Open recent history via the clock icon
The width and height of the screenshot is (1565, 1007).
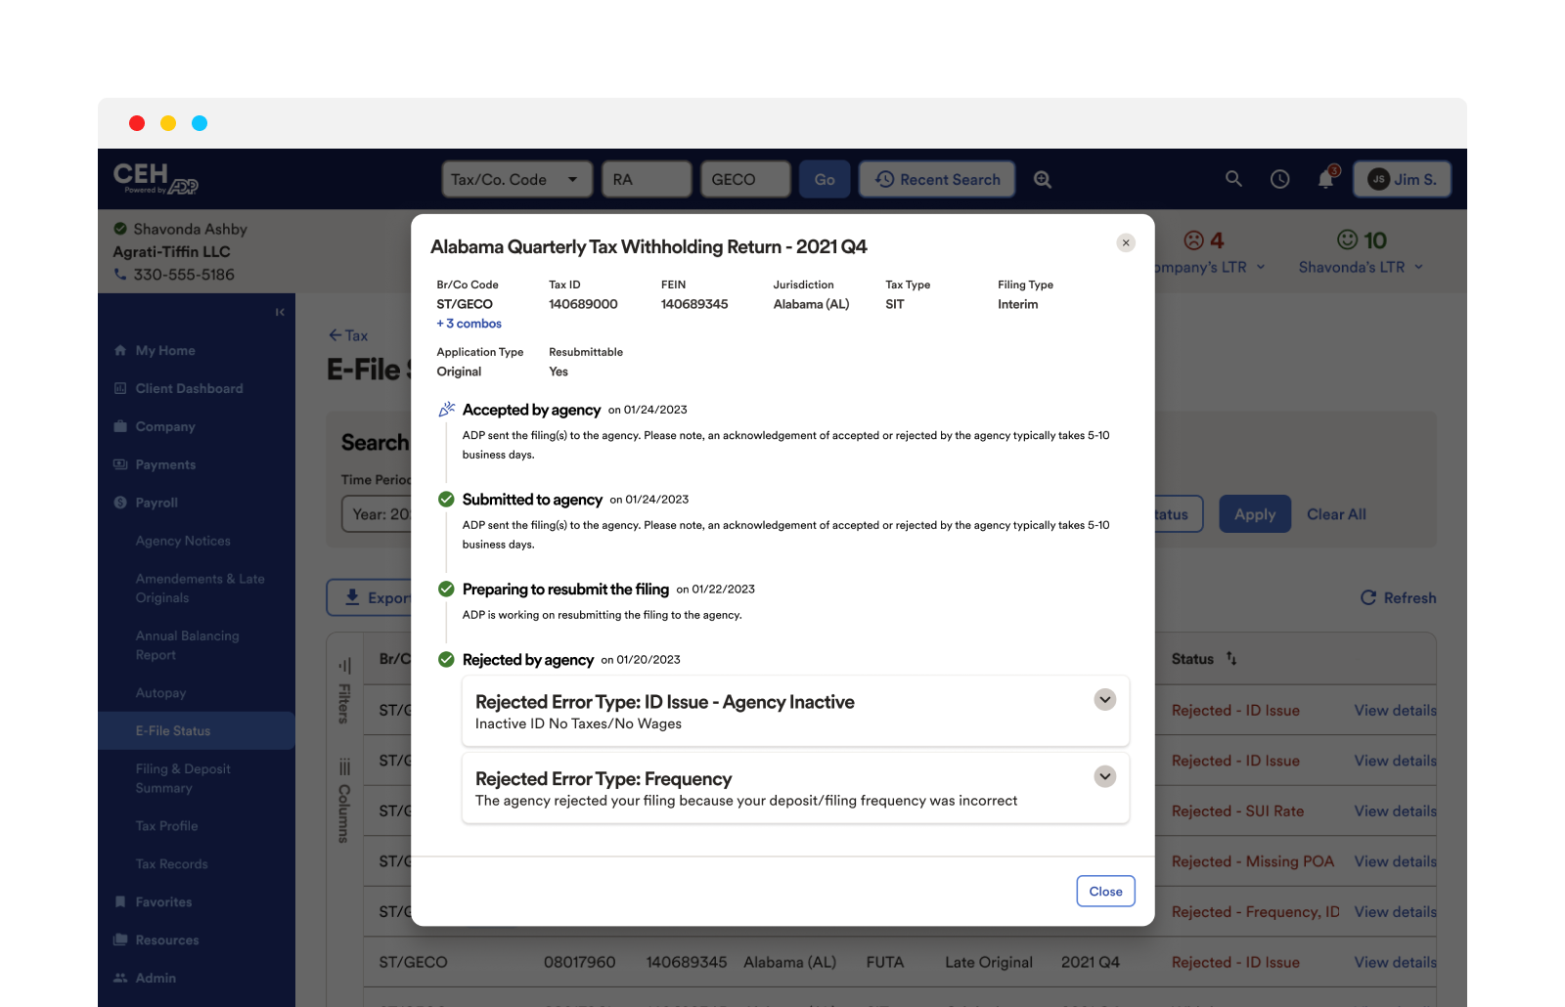pyautogui.click(x=1280, y=179)
